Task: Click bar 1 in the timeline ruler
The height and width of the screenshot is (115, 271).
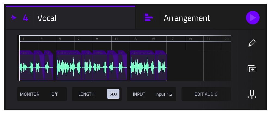Action: [23, 39]
